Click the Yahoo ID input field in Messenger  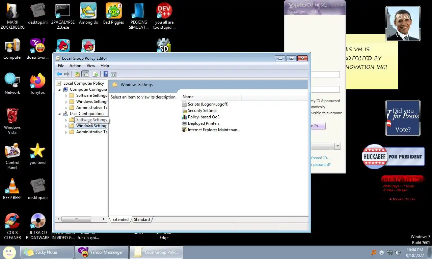[325, 75]
